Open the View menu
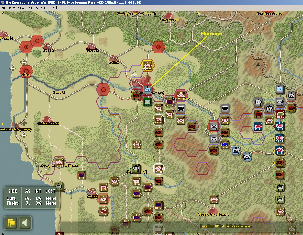The image size is (303, 235). [x=21, y=8]
